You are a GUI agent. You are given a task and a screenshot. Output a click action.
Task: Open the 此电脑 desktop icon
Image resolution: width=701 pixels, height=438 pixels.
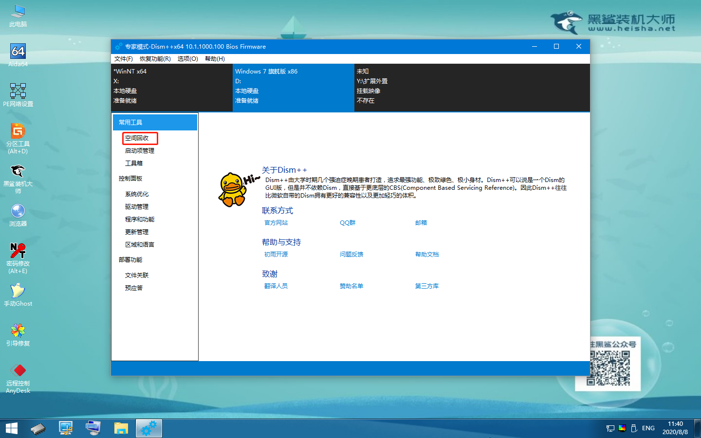pyautogui.click(x=18, y=16)
